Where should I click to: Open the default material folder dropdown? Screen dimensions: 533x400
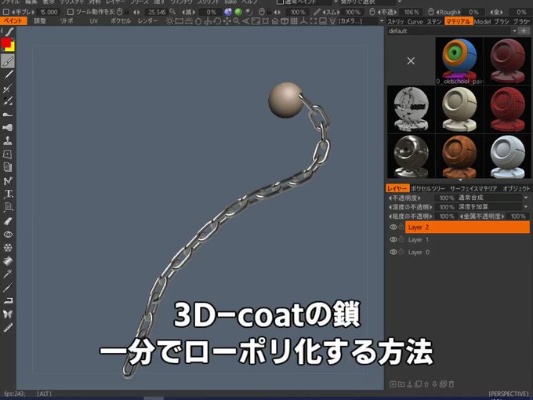[x=451, y=31]
